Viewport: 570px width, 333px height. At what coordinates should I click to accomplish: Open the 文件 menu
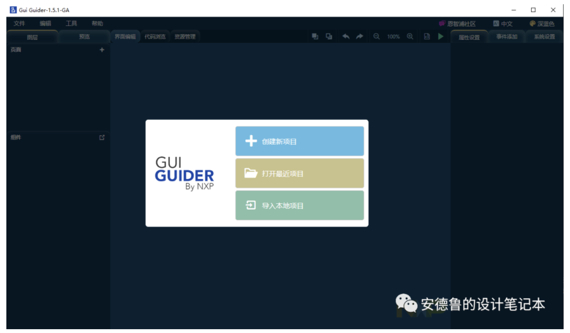coord(20,23)
